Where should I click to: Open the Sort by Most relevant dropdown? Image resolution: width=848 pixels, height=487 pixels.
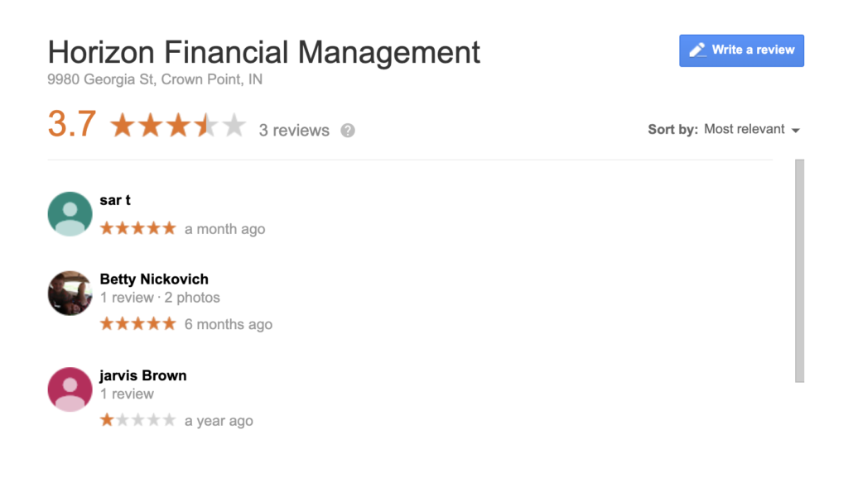(724, 130)
